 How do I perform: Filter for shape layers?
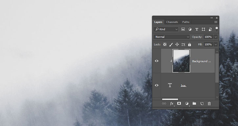pos(204,29)
